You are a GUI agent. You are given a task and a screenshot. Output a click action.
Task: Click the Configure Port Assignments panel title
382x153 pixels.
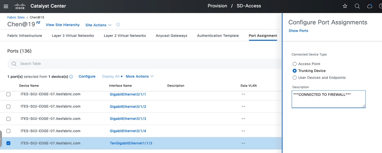point(328,22)
